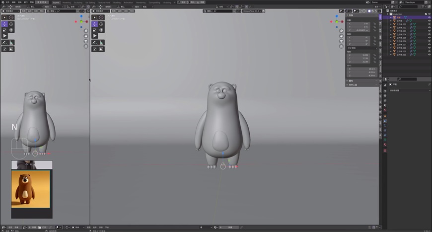This screenshot has height=232, width=432.
Task: Toggle X-ray mode in right viewport header
Action: click(x=362, y=11)
